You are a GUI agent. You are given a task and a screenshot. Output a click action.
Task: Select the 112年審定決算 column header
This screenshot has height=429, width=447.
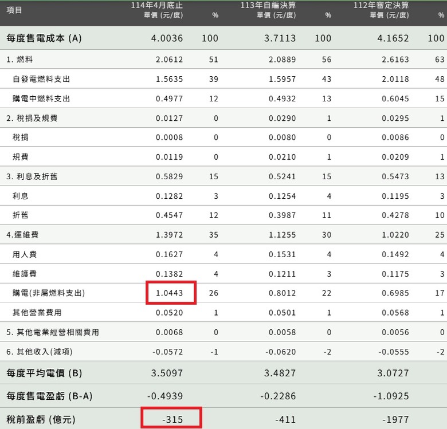[381, 5]
